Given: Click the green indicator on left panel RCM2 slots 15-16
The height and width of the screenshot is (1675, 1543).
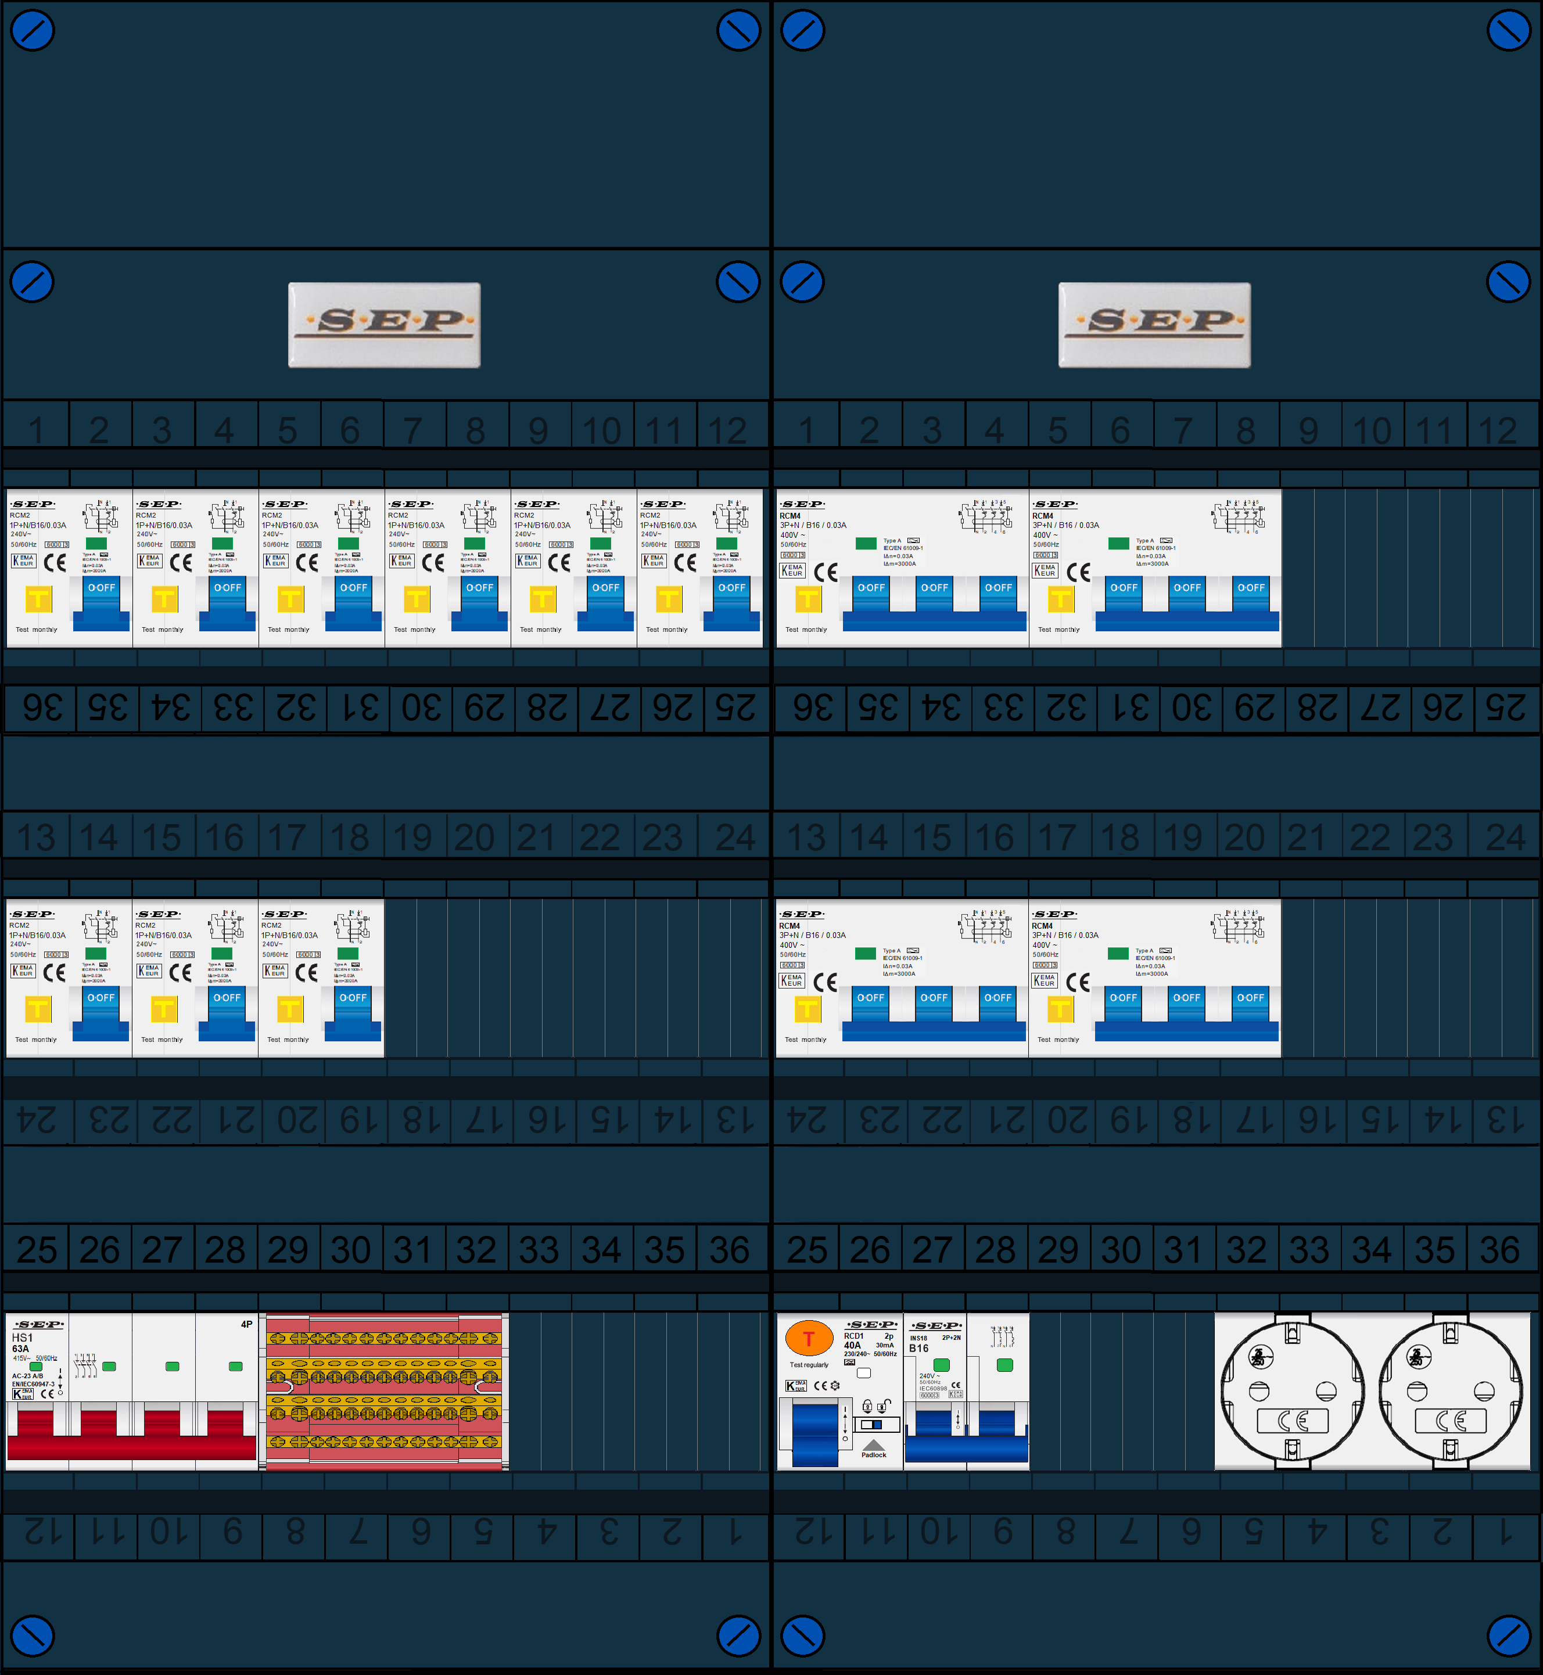Looking at the screenshot, I should click(222, 953).
